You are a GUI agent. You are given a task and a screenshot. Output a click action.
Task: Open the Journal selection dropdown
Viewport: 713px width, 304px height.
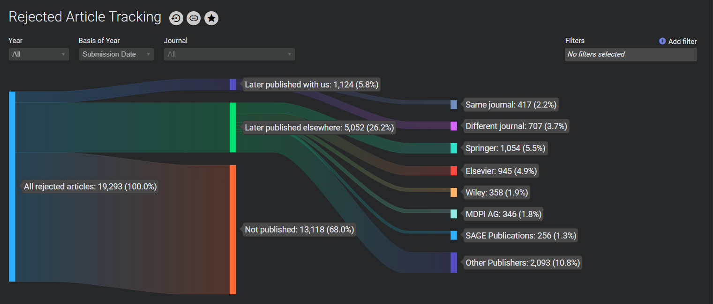(229, 54)
